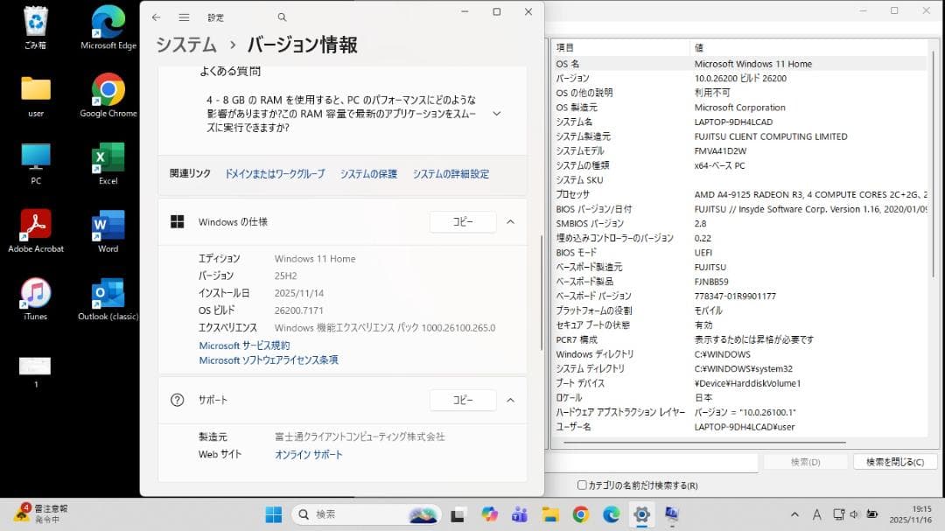
Task: Open Copilot from the taskbar
Action: click(x=488, y=515)
